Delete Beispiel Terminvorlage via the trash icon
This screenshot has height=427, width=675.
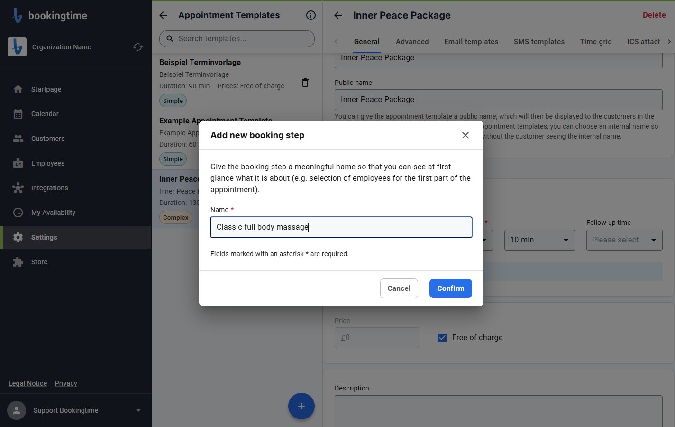305,83
